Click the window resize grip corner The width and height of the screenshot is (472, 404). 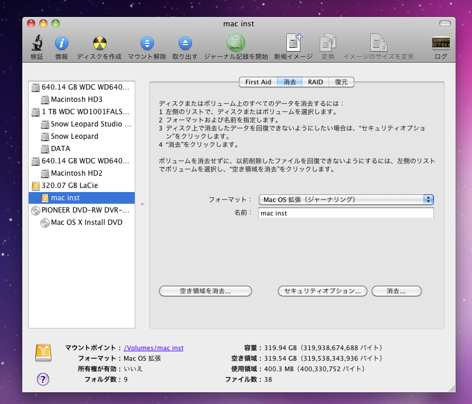tap(452, 389)
